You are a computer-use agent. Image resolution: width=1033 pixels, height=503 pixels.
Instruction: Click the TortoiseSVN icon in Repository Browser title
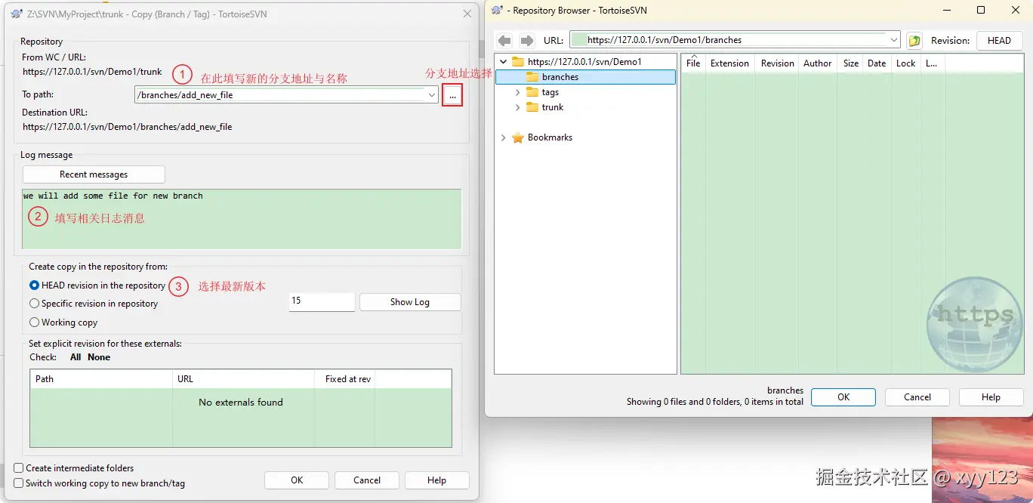497,11
